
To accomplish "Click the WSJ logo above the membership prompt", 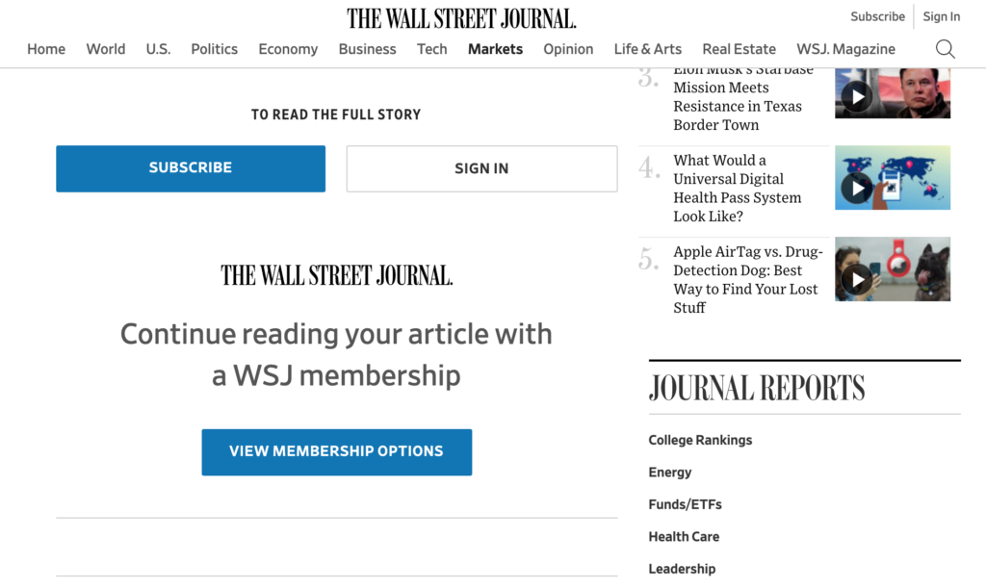I will (336, 275).
